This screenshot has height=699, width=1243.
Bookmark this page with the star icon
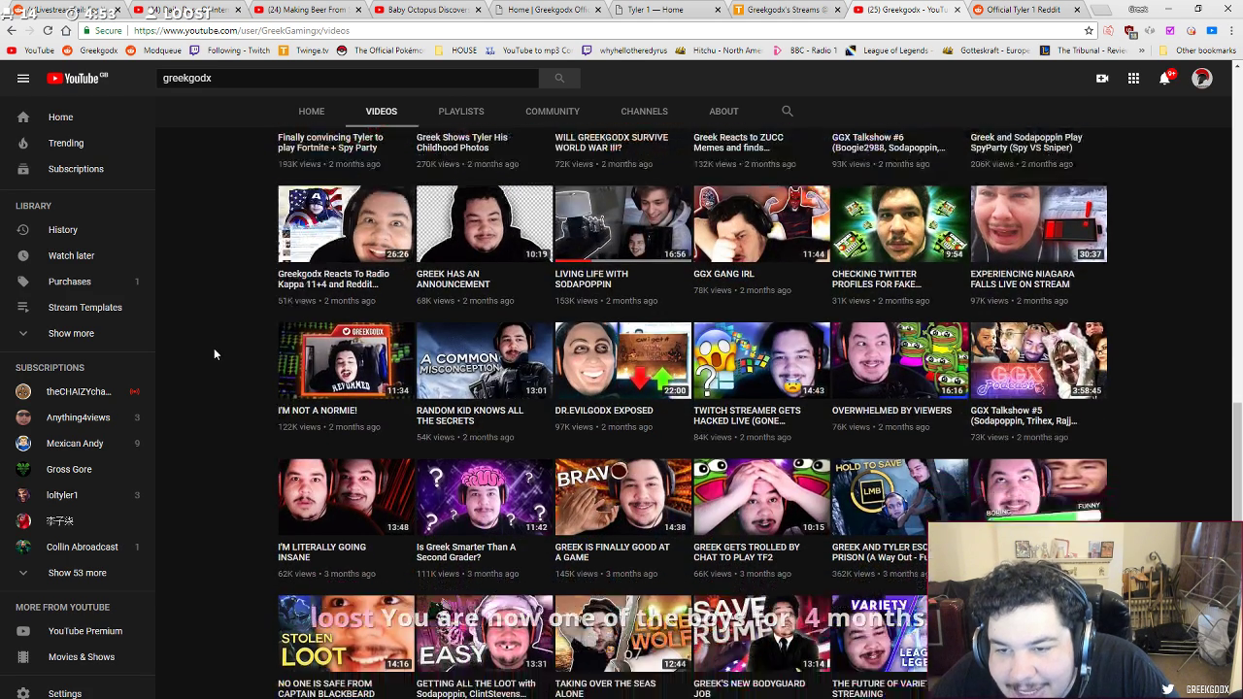(1089, 30)
